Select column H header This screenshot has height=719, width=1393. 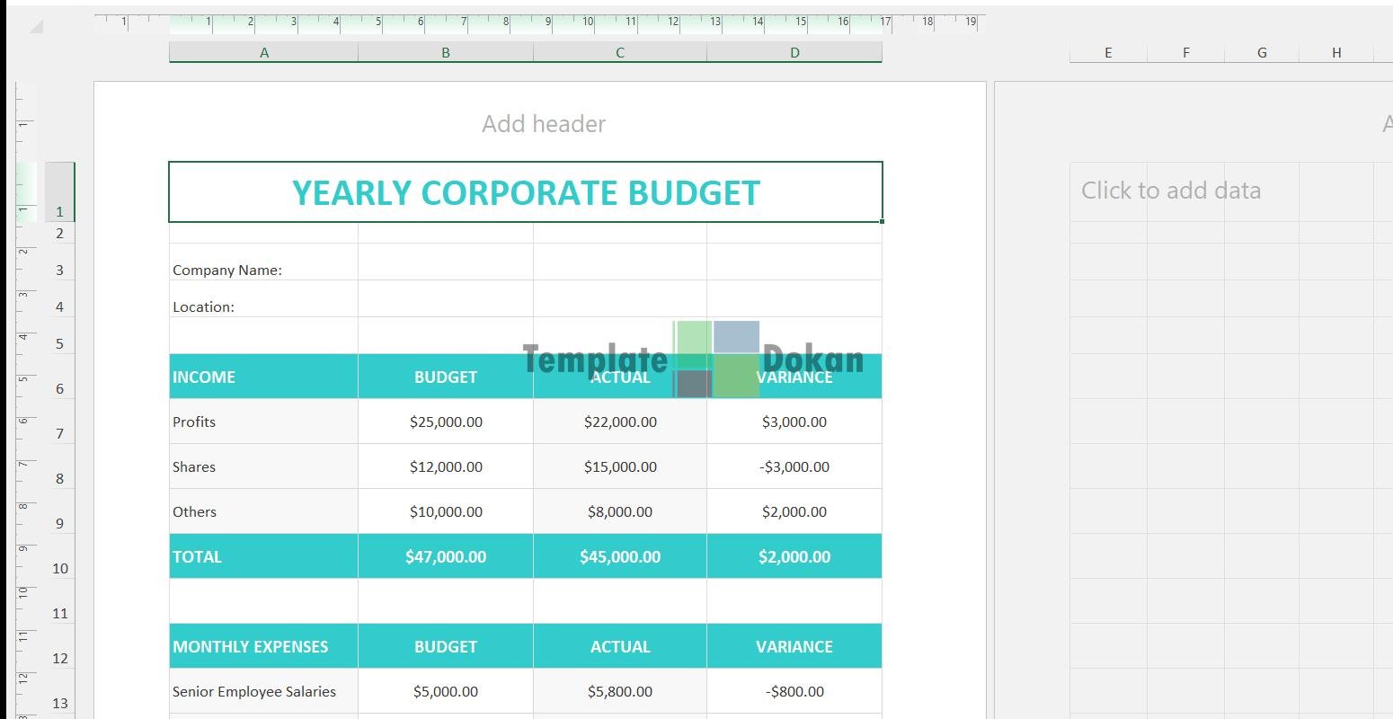tap(1336, 53)
